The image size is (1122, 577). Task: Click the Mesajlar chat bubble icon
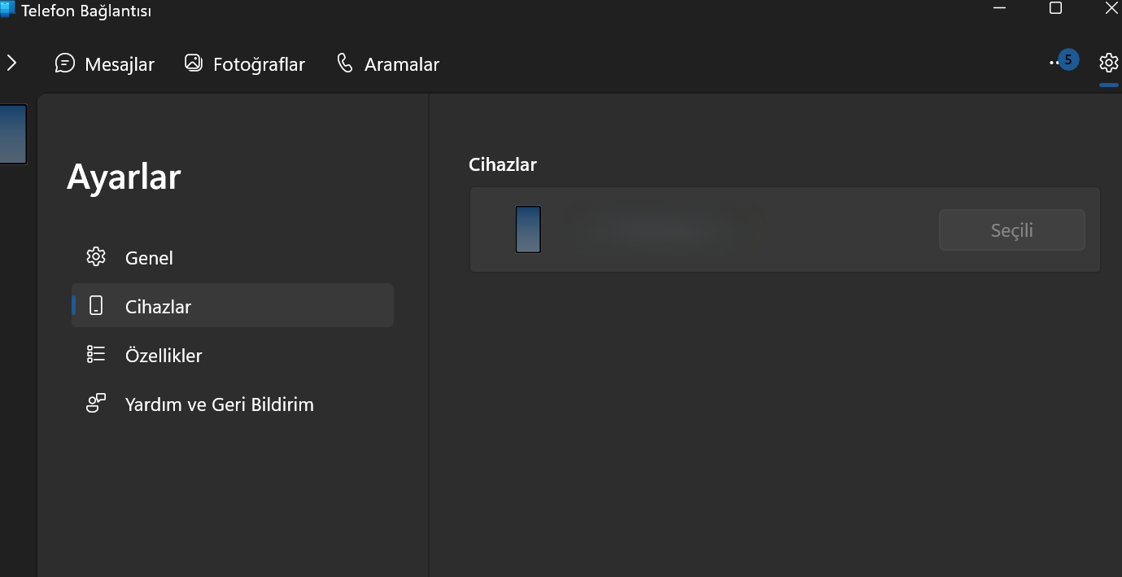point(65,63)
